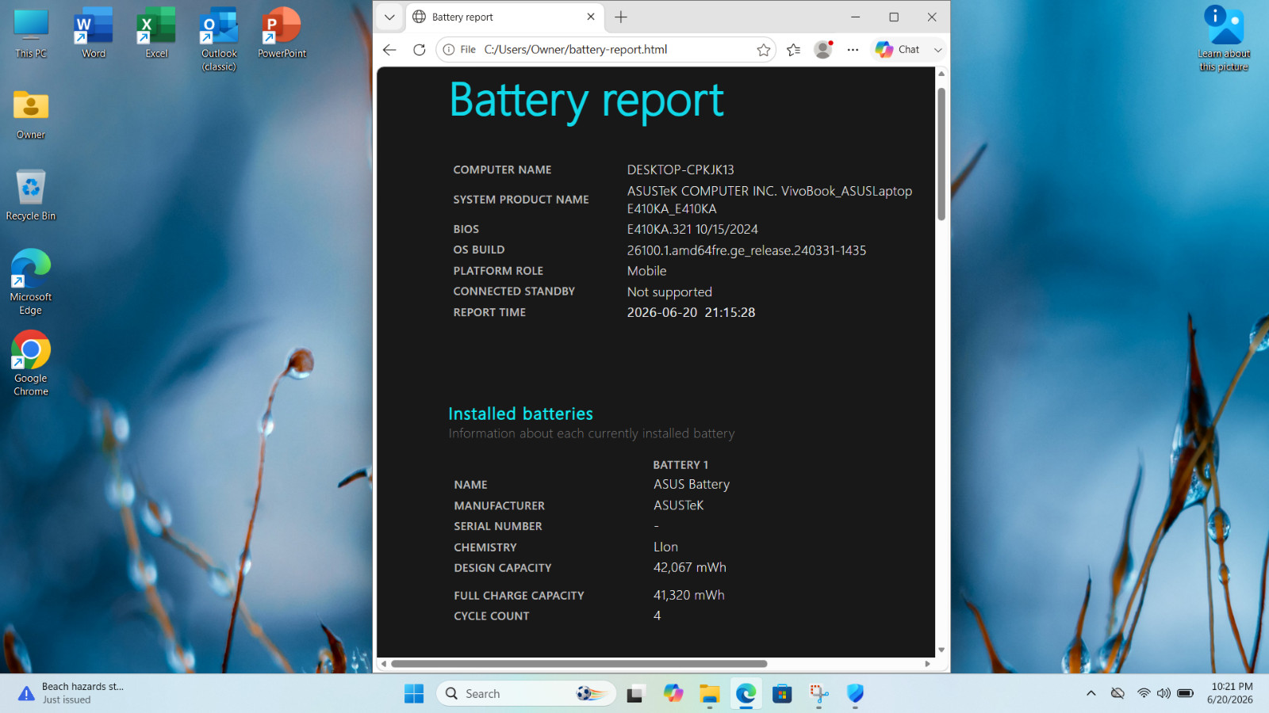Click the volume speaker icon in tray

click(1164, 693)
